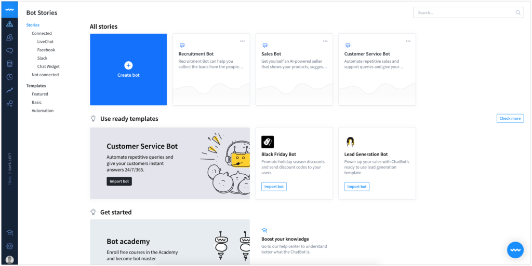Click the Lead Generation Bot title
Viewport: 532px width, 266px height.
point(366,155)
